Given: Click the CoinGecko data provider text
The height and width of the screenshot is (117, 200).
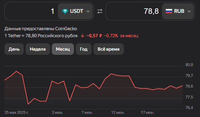Looking at the screenshot, I should (x=66, y=29).
